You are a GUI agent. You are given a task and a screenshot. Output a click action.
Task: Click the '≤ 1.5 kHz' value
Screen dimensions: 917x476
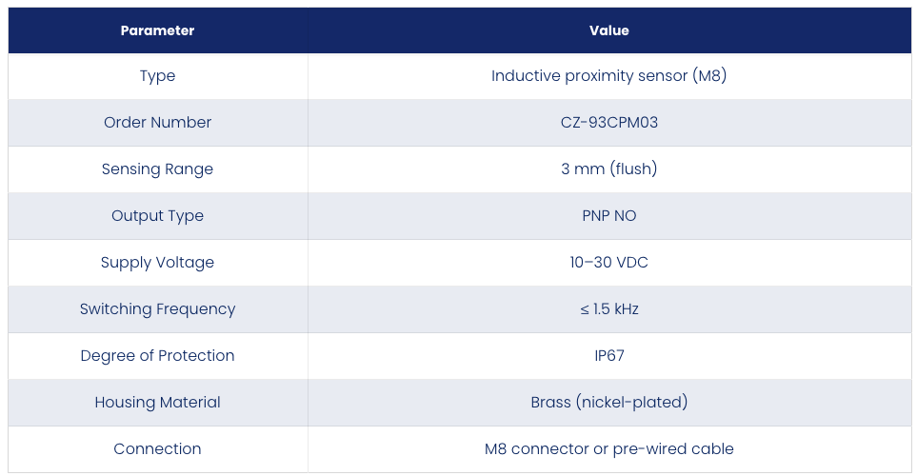[608, 309]
